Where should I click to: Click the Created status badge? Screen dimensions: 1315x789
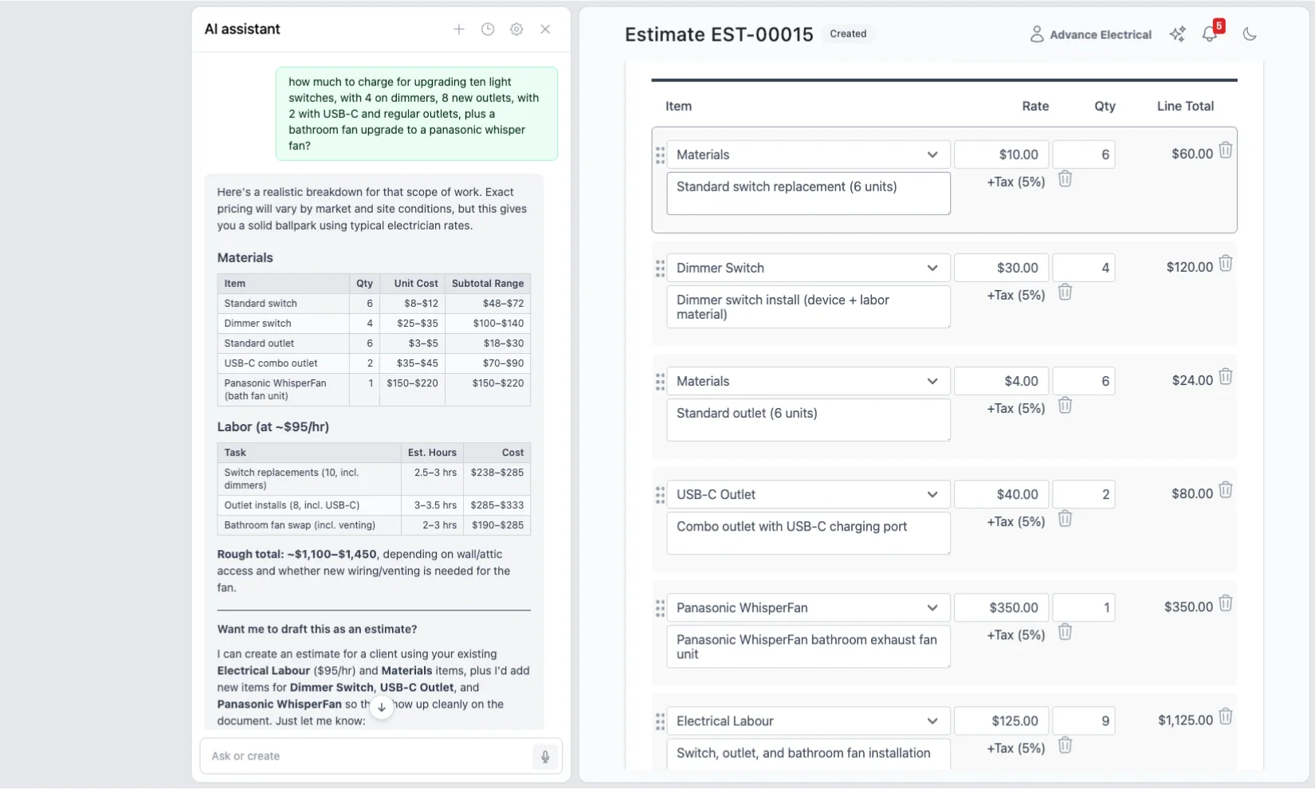(x=848, y=33)
